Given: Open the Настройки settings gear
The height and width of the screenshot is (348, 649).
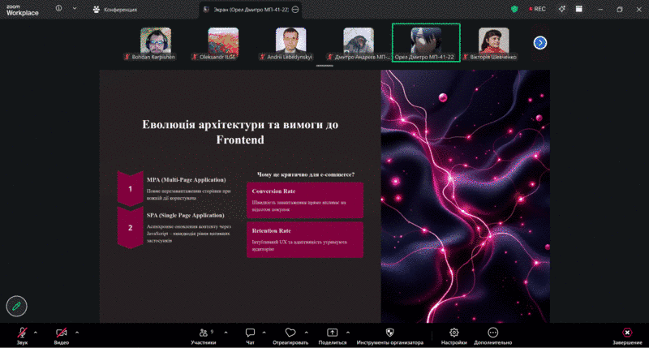Looking at the screenshot, I should click(x=454, y=333).
